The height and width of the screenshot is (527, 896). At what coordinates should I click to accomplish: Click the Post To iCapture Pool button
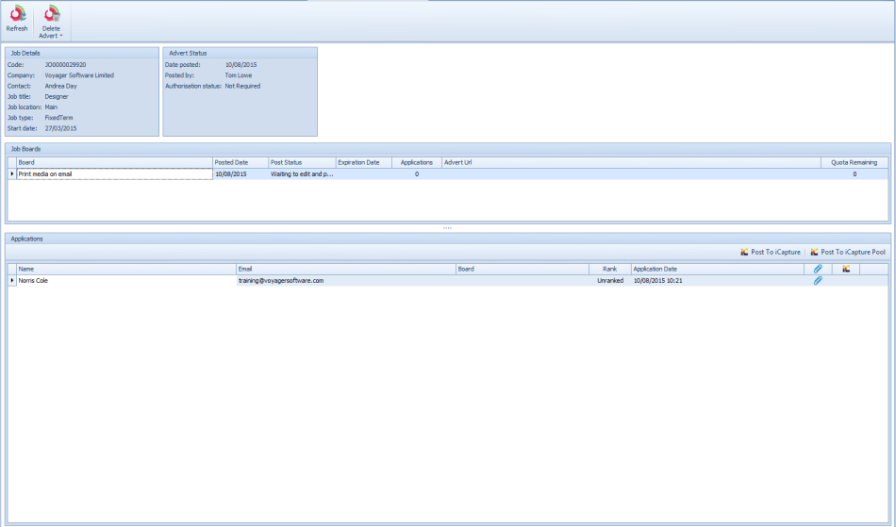tap(847, 252)
